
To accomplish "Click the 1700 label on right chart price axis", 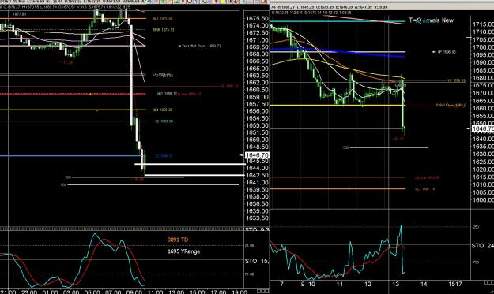I will pos(483,47).
